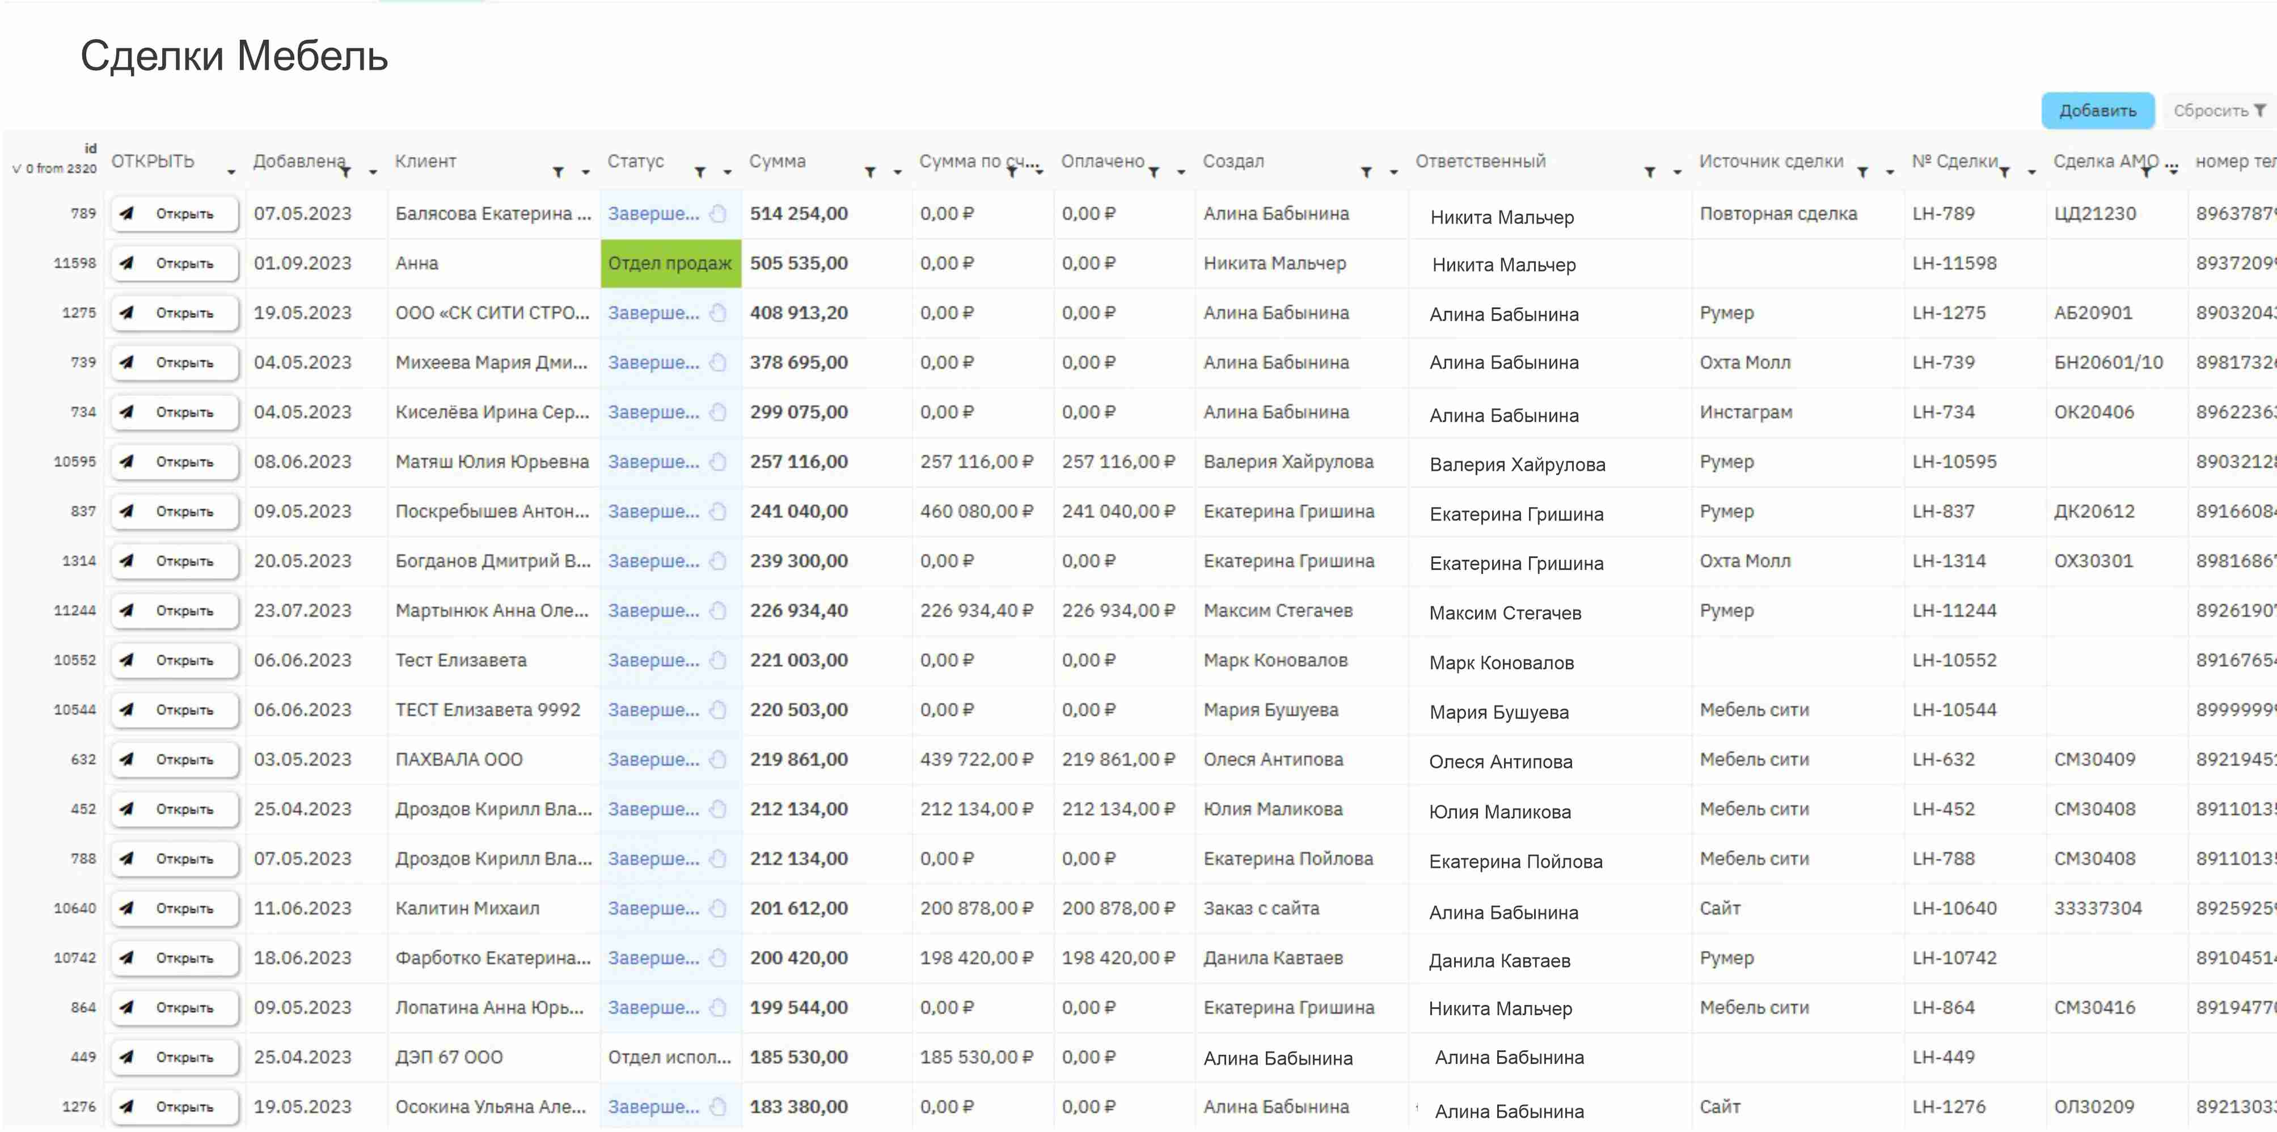This screenshot has width=2277, height=1132.
Task: Click hand icon in status of deal 1276
Action: [719, 1106]
